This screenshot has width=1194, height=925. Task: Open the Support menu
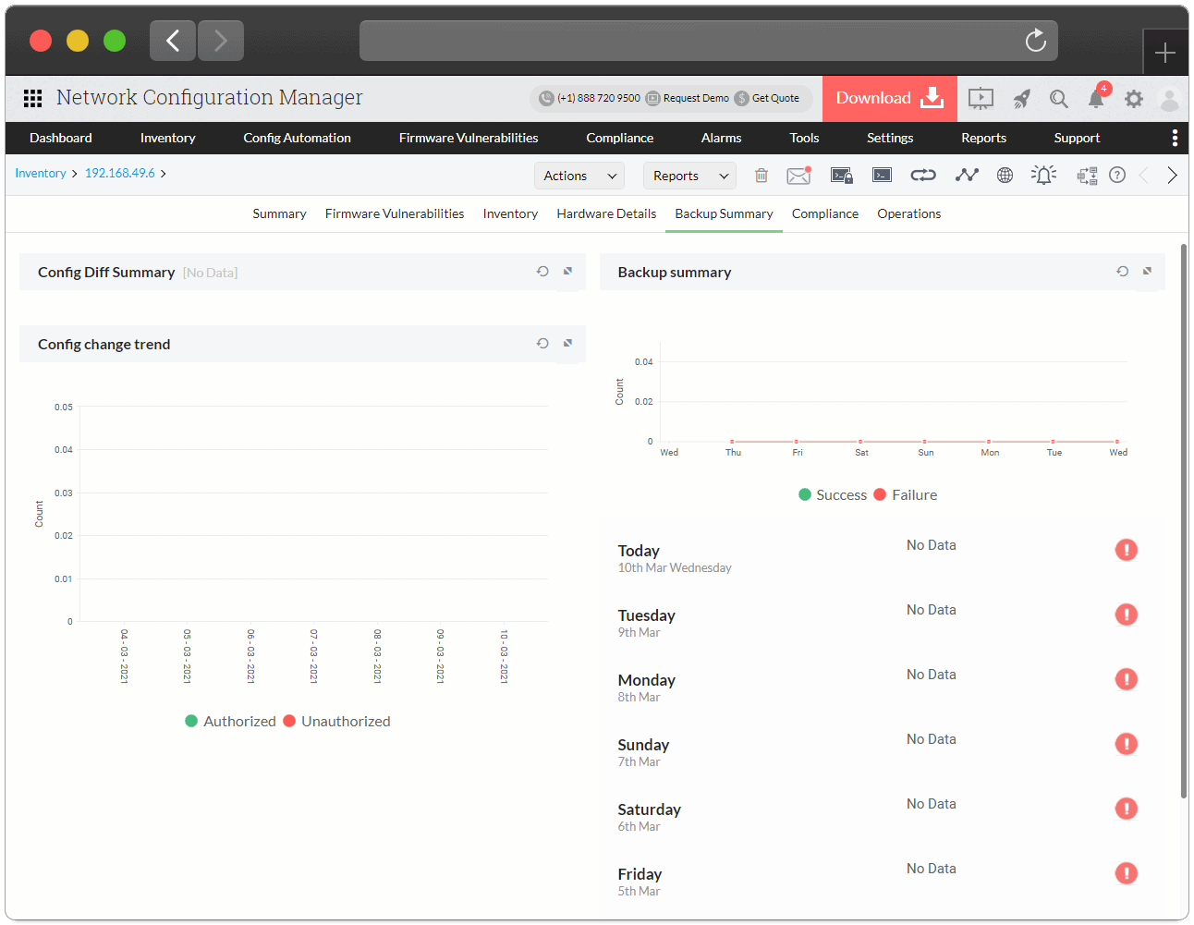click(x=1078, y=138)
